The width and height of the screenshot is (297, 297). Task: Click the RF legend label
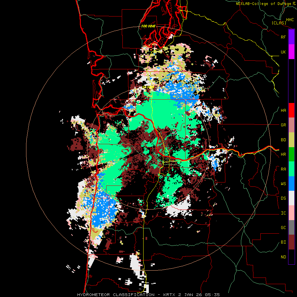click(x=283, y=37)
